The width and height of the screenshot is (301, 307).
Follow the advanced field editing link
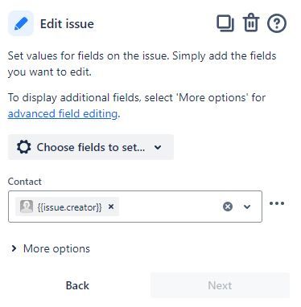tap(63, 114)
